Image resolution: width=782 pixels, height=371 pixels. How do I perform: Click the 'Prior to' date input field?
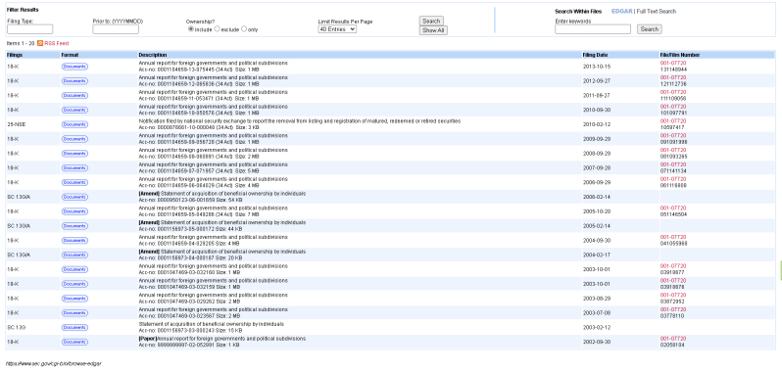116,29
